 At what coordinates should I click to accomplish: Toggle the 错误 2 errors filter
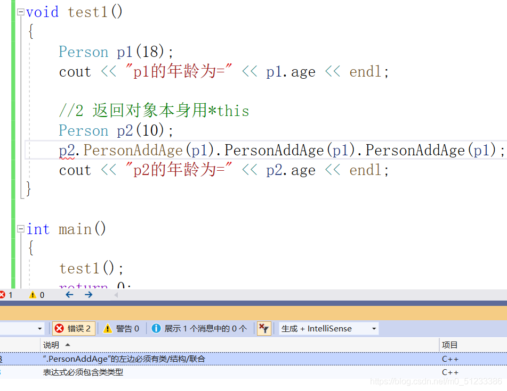pos(74,328)
